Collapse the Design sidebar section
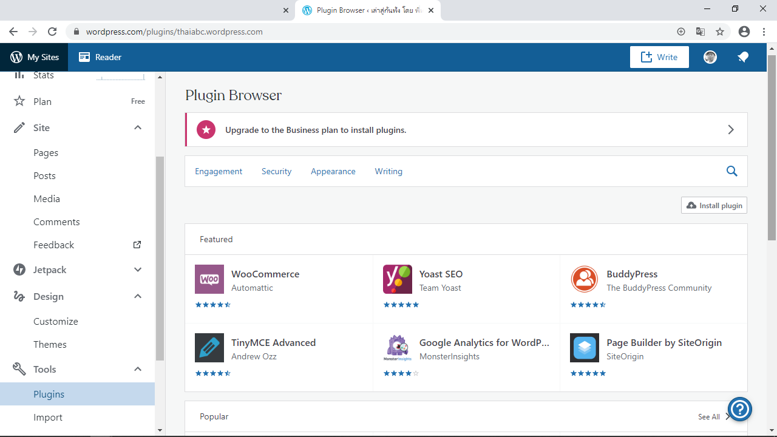Viewport: 777px width, 437px height. (138, 296)
